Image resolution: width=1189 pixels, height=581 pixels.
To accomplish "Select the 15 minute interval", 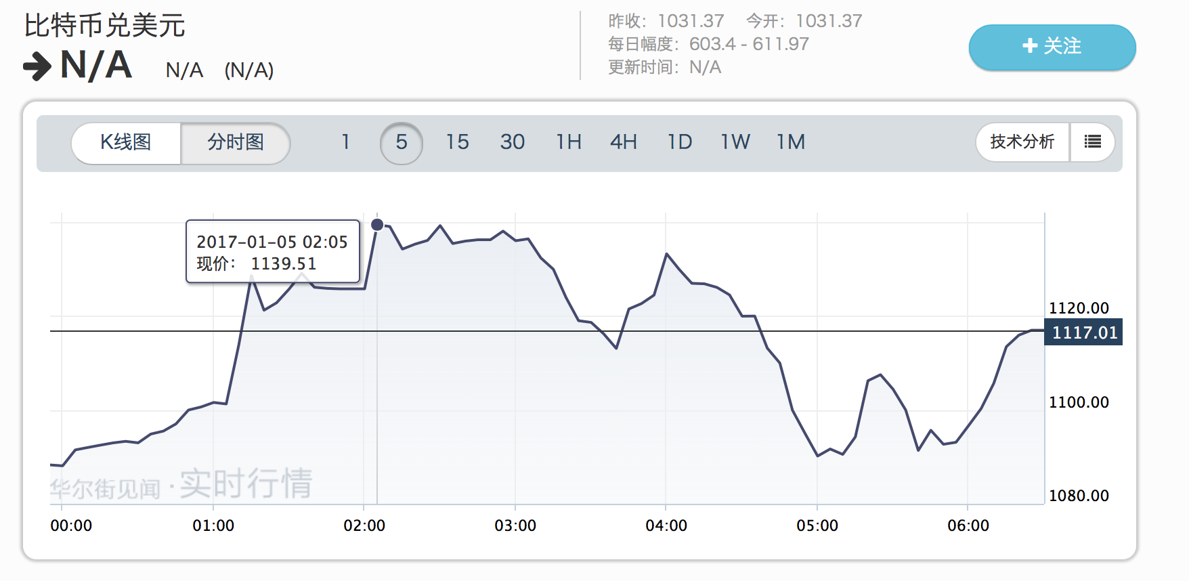I will pyautogui.click(x=457, y=142).
